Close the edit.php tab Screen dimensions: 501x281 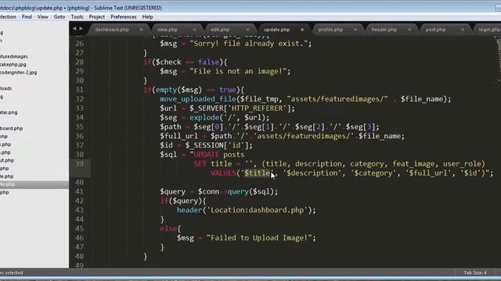pyautogui.click(x=247, y=30)
